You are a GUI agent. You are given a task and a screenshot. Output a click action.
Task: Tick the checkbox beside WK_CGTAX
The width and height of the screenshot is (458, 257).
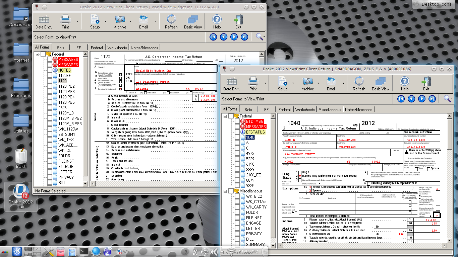point(237,202)
